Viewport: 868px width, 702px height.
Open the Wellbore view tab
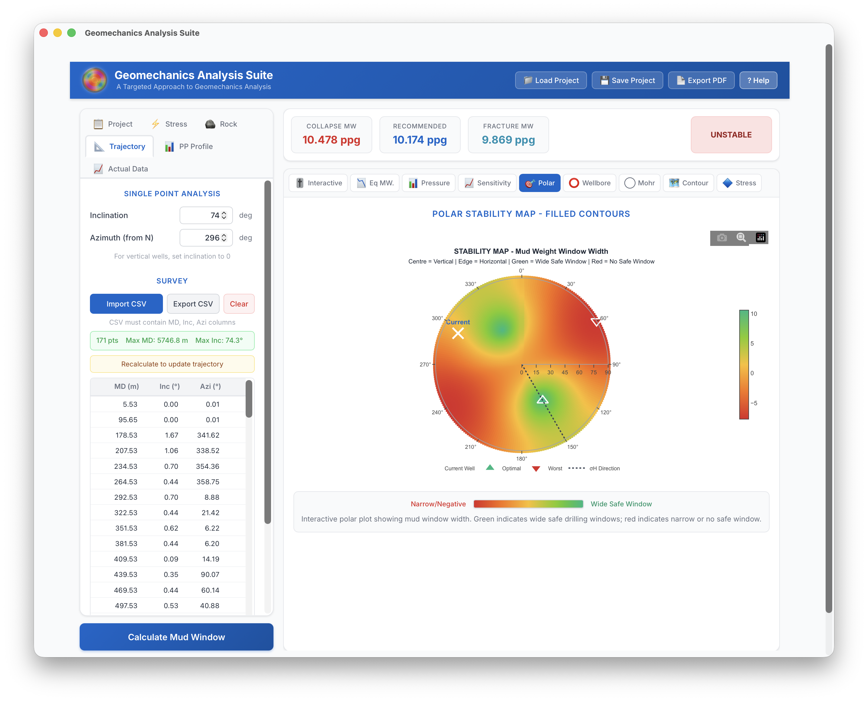point(589,183)
